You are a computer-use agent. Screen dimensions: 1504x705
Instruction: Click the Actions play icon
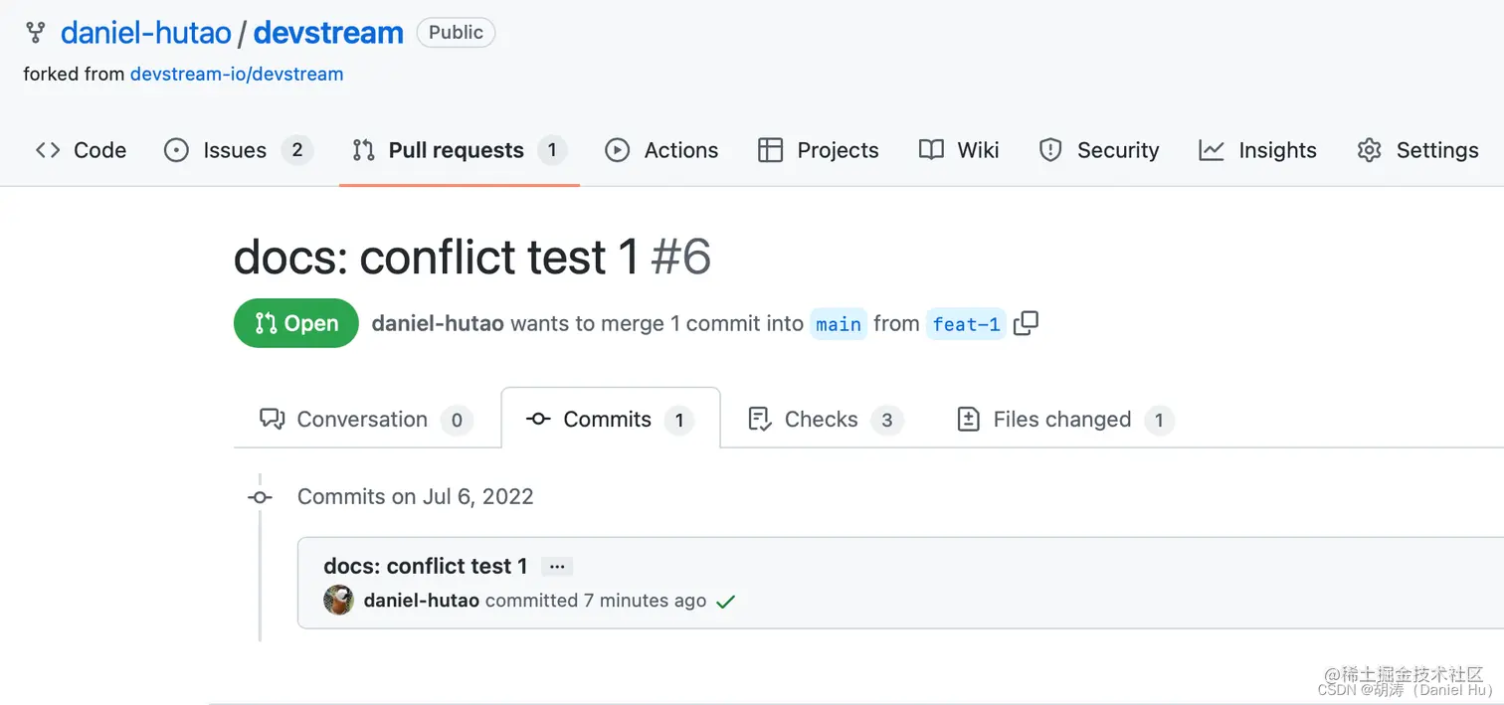pos(618,150)
